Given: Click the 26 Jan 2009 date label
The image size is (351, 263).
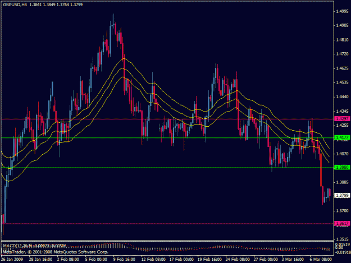Looking at the screenshot, I should (x=12, y=260).
